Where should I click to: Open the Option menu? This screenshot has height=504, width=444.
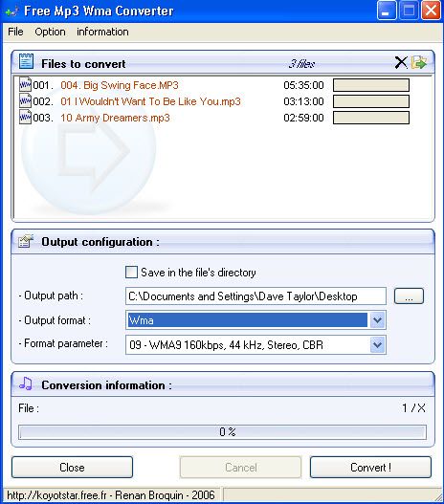(50, 32)
